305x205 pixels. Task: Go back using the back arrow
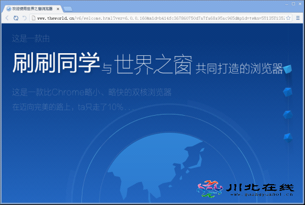click(x=7, y=18)
